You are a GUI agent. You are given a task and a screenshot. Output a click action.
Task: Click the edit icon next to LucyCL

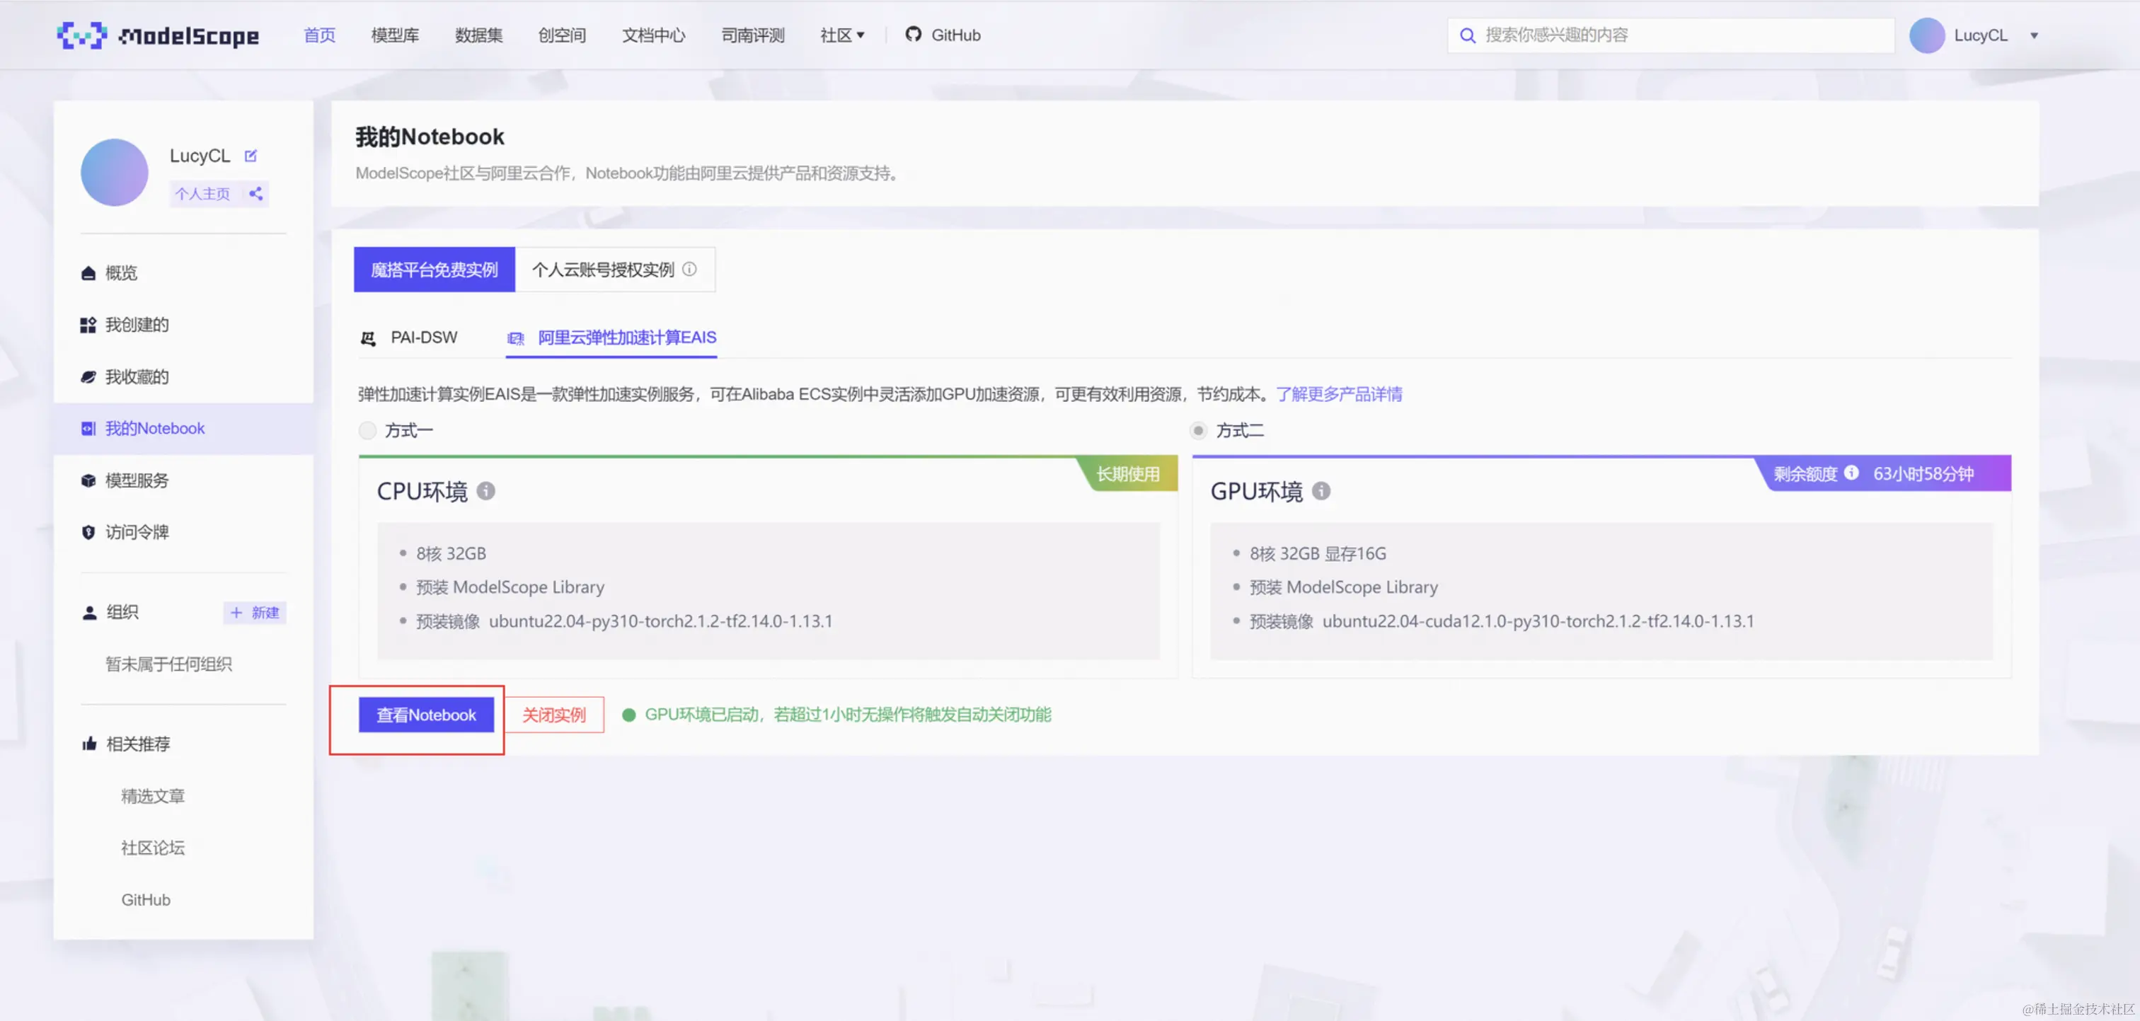coord(251,156)
